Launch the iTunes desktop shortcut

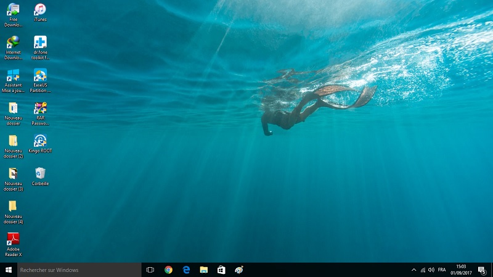pos(40,12)
